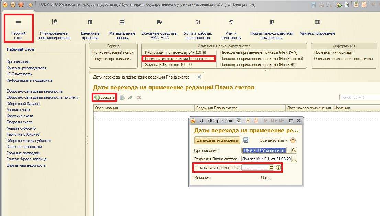This screenshot has height=216, width=380.
Task: Click the ellipsis select button for Организация
Action: 289,151
